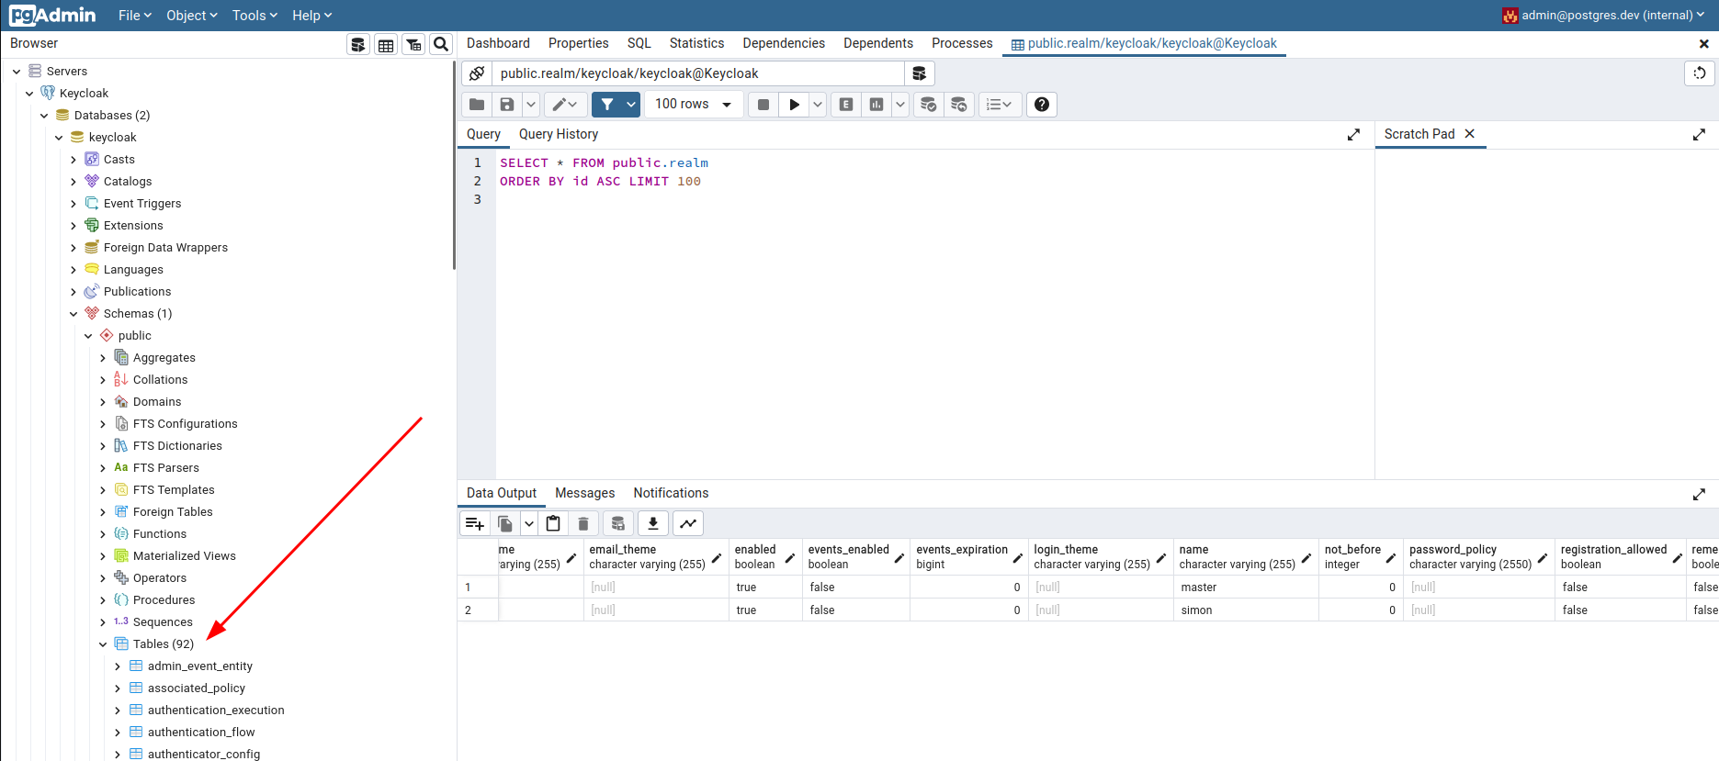
Task: Click the Open File folder icon
Action: 477,105
